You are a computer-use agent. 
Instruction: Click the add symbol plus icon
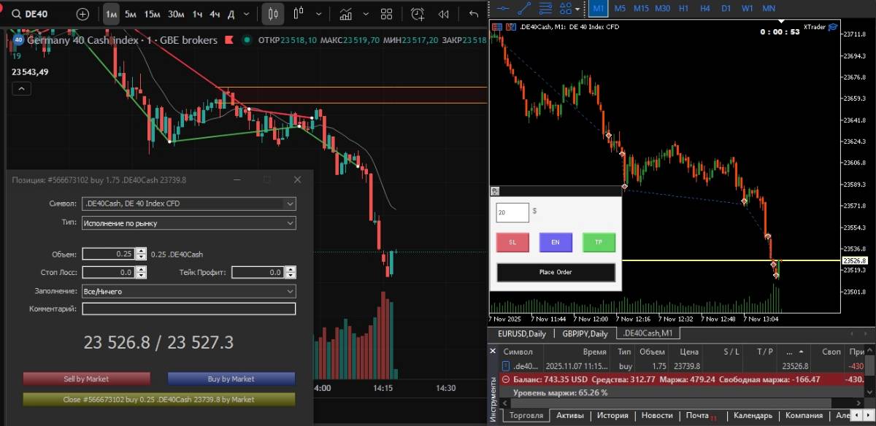point(82,14)
